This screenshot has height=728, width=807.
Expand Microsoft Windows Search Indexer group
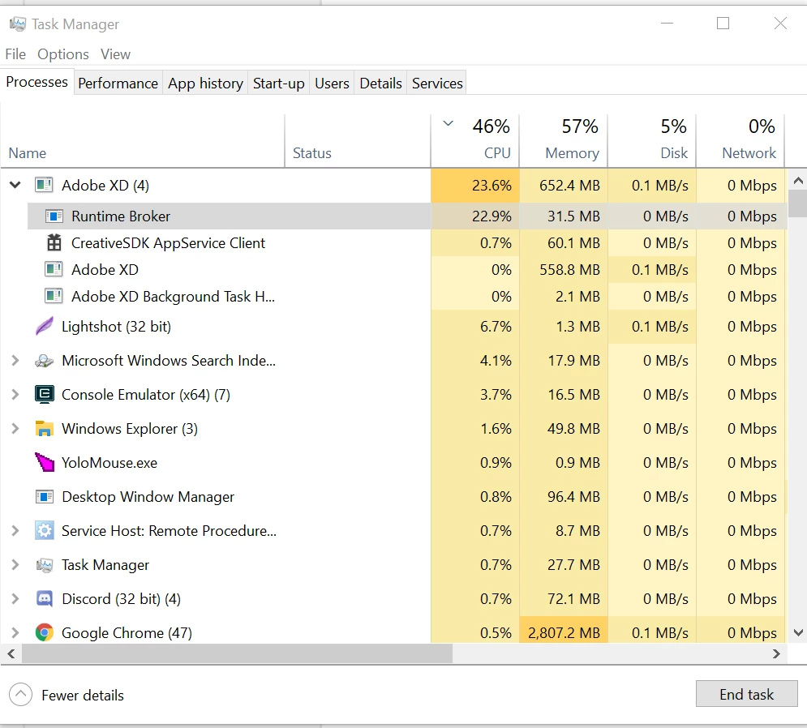15,361
